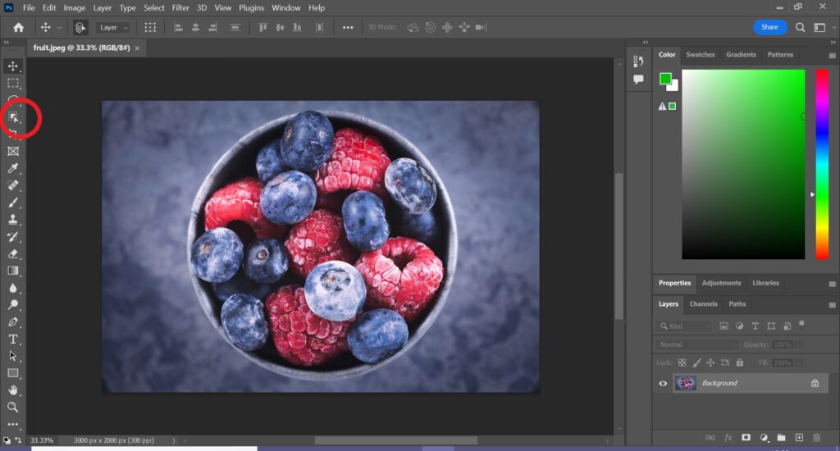This screenshot has height=451, width=840.
Task: Choose the Zoom tool in the toolbar
Action: [13, 408]
